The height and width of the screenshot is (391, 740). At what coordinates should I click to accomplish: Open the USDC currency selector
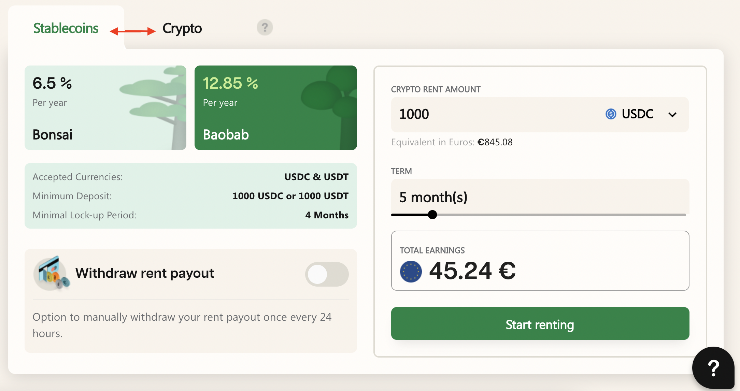[641, 114]
